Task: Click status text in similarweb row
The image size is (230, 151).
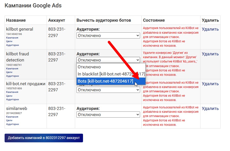Action: [171, 116]
